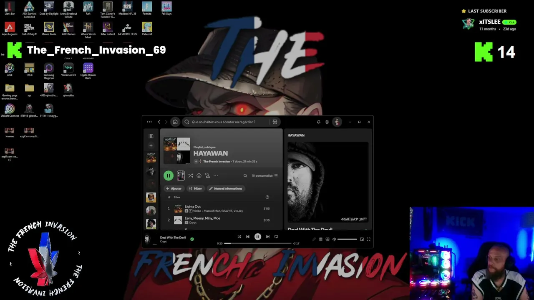534x300 pixels.
Task: Mute the volume with the speaker icon
Action: pyautogui.click(x=334, y=239)
